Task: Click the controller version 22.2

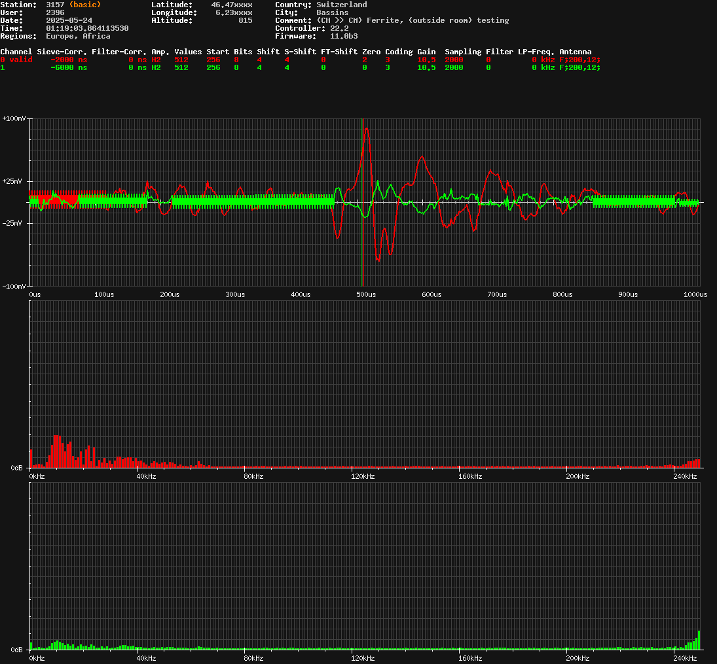Action: pyautogui.click(x=339, y=28)
